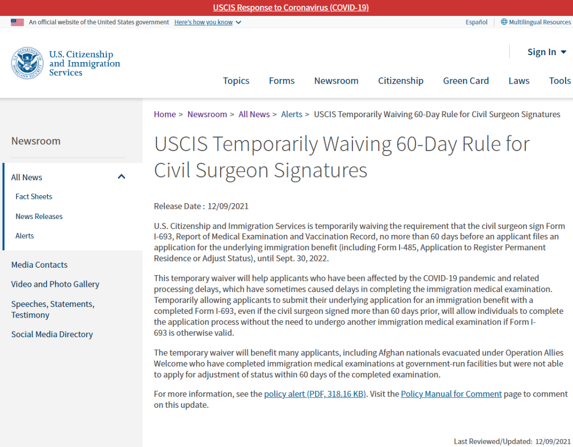Image resolution: width=573 pixels, height=447 pixels.
Task: Click the US flag icon in banner
Action: click(x=17, y=22)
